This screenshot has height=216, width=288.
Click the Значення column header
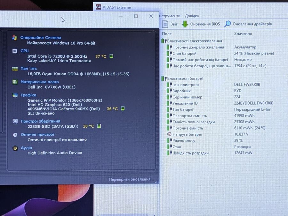[x=243, y=34]
